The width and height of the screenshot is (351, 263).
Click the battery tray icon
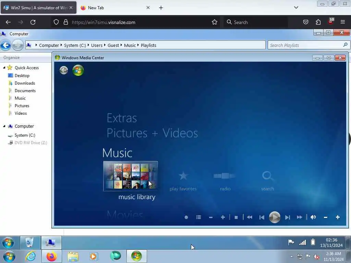313,242
